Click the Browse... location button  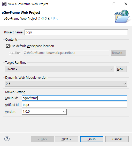point(118,53)
